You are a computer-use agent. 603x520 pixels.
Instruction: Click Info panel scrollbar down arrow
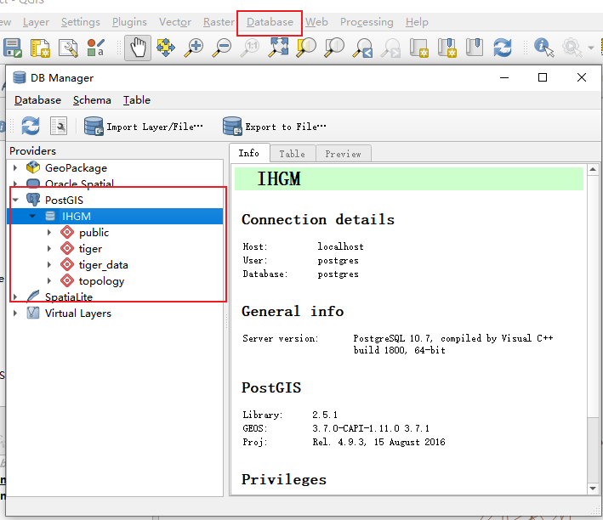[x=593, y=489]
